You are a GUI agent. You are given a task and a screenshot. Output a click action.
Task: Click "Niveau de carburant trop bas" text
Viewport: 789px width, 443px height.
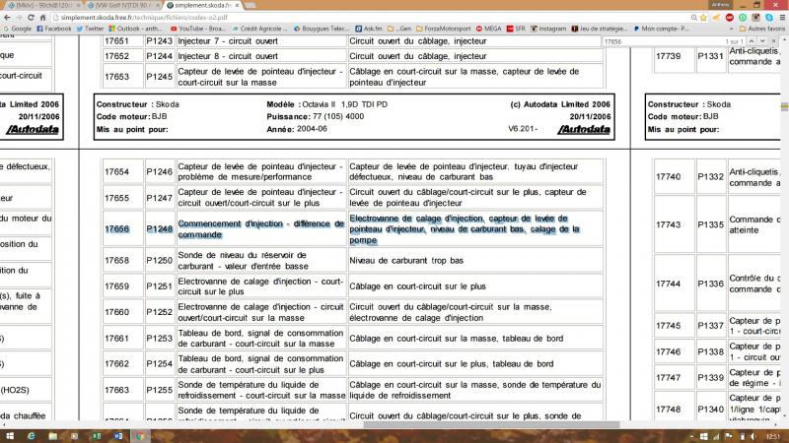[406, 260]
